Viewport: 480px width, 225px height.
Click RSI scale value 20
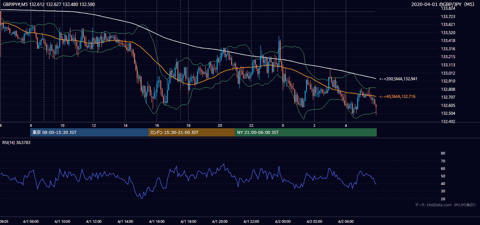pos(443,199)
